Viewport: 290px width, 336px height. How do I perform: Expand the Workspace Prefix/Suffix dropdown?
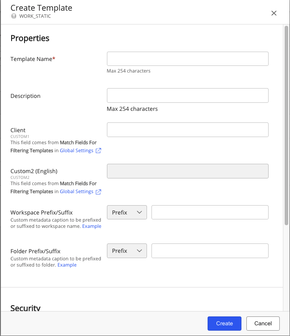point(127,212)
